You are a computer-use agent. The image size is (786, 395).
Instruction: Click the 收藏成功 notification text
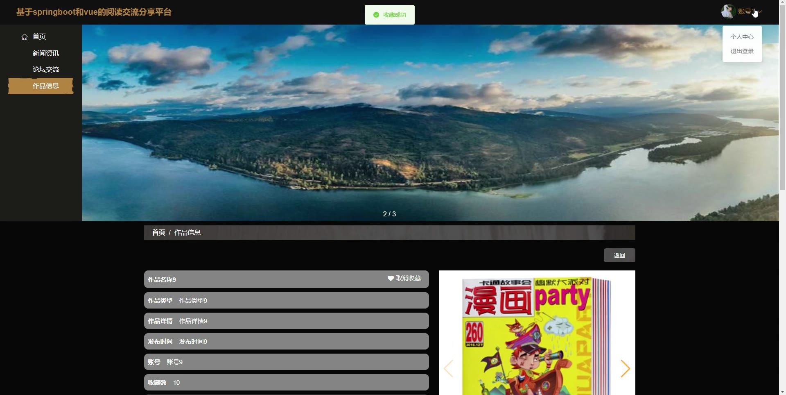tap(395, 15)
